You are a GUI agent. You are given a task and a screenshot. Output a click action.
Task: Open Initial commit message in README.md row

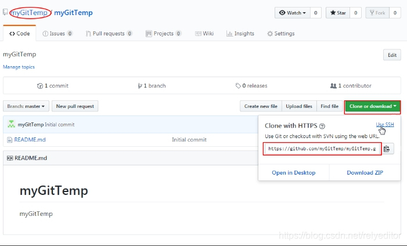pos(189,140)
